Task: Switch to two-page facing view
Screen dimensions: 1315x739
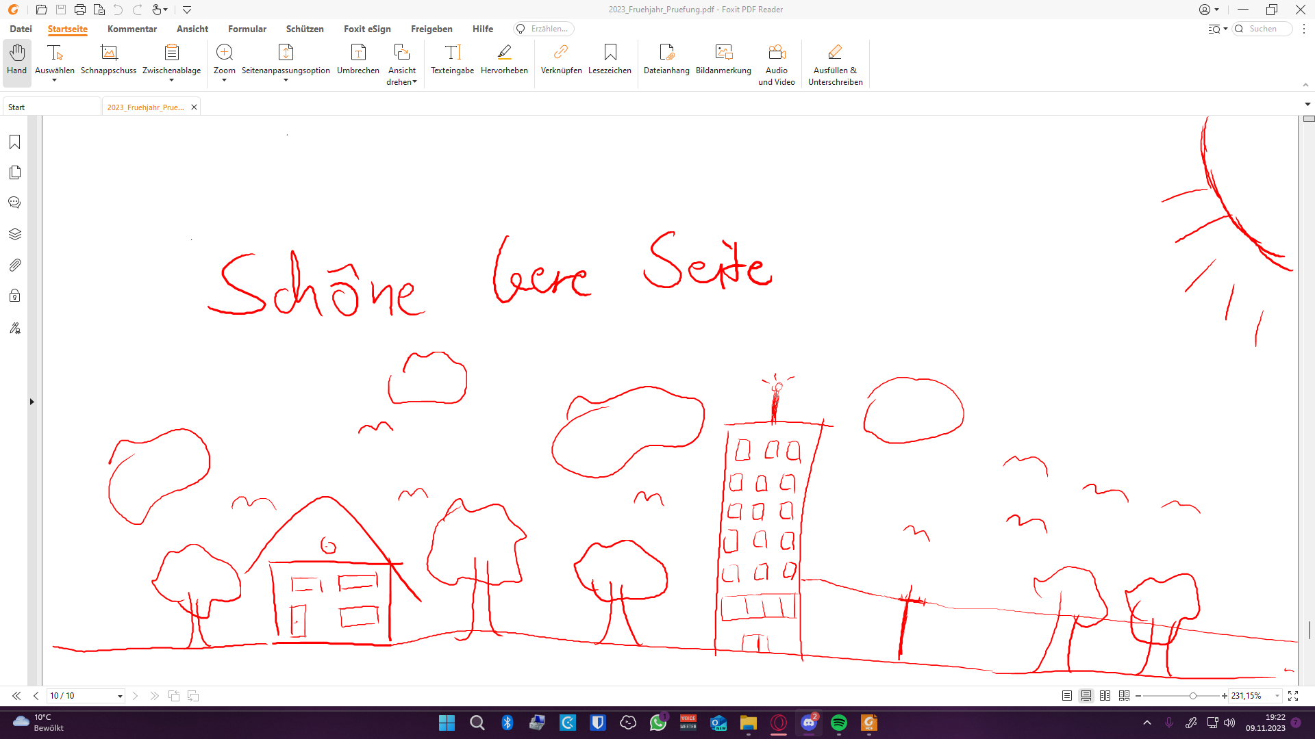Action: [1105, 696]
